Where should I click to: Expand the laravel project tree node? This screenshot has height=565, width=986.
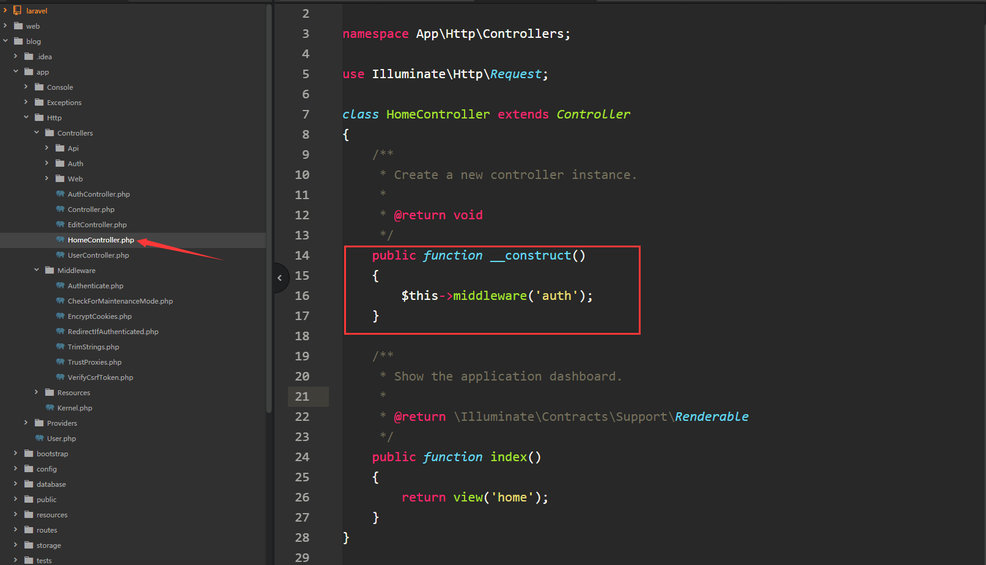pyautogui.click(x=6, y=10)
